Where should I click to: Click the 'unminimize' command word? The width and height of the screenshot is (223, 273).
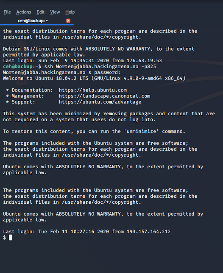[x=141, y=132]
